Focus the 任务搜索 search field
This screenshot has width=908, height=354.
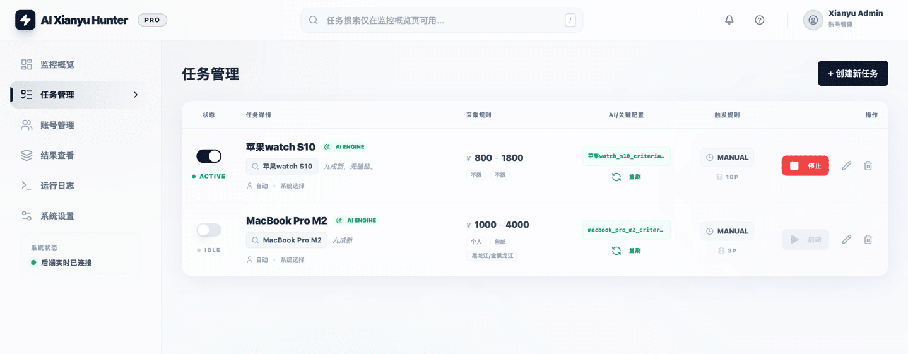pyautogui.click(x=442, y=20)
